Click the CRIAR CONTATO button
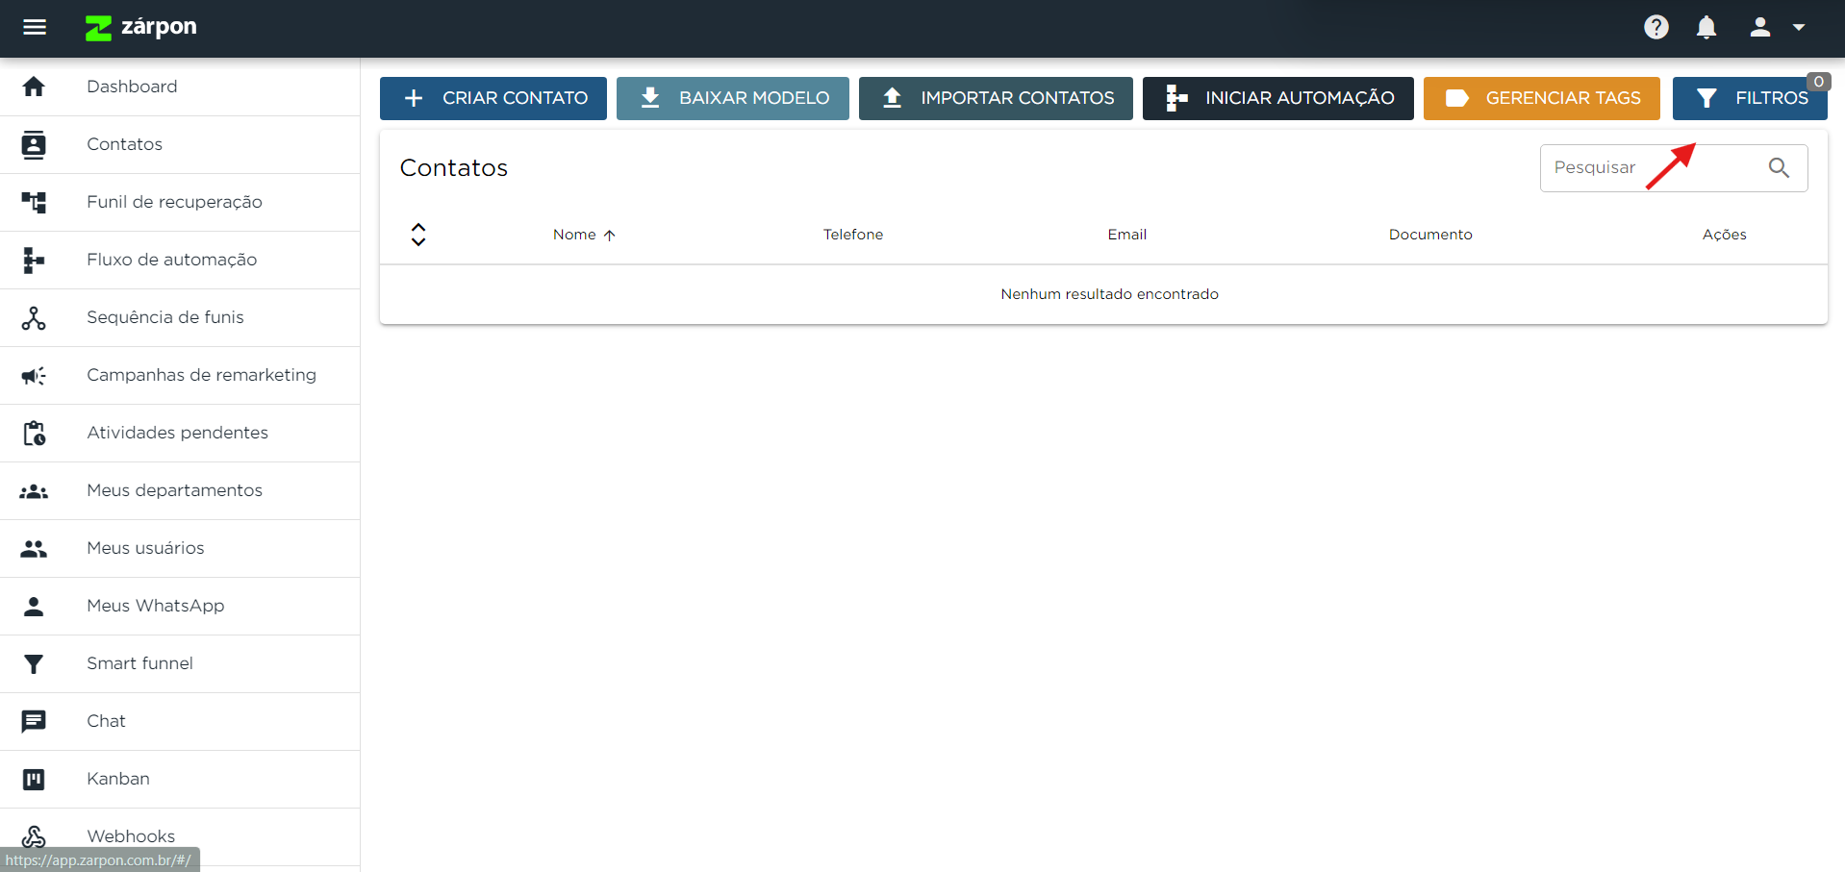 point(493,98)
